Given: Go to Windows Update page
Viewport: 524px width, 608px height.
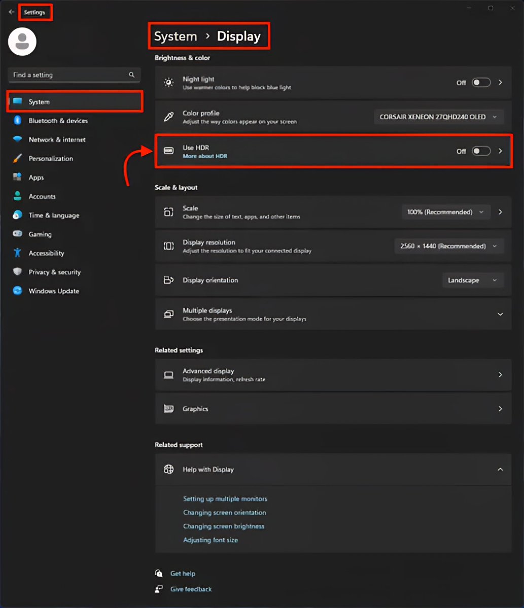Looking at the screenshot, I should tap(75, 291).
